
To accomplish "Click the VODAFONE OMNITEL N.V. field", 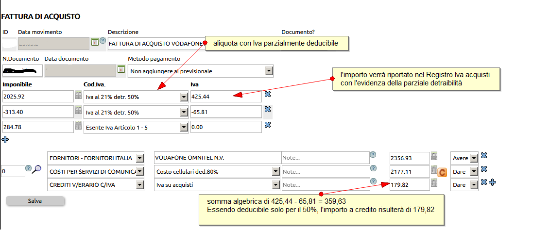I will pyautogui.click(x=218, y=158).
